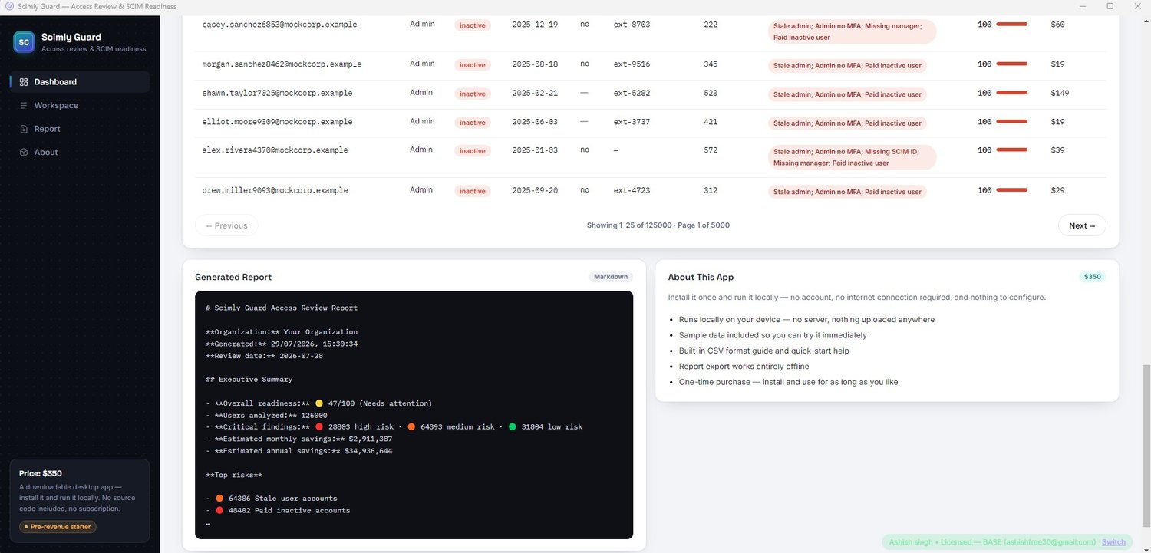
Task: Click the app icon in title bar
Action: tap(9, 6)
